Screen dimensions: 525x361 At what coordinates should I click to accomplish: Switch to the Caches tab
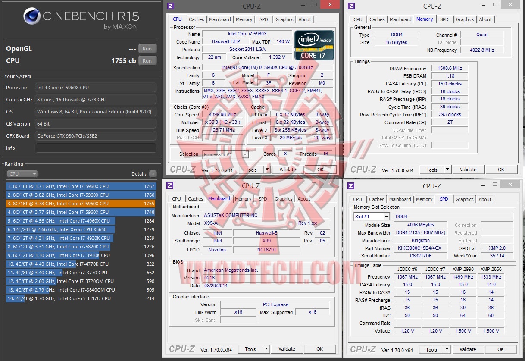click(x=196, y=19)
